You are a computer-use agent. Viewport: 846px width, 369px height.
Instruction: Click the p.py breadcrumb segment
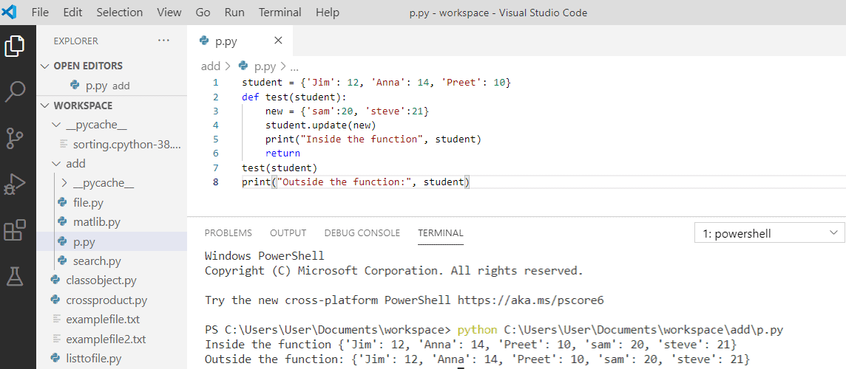click(265, 66)
